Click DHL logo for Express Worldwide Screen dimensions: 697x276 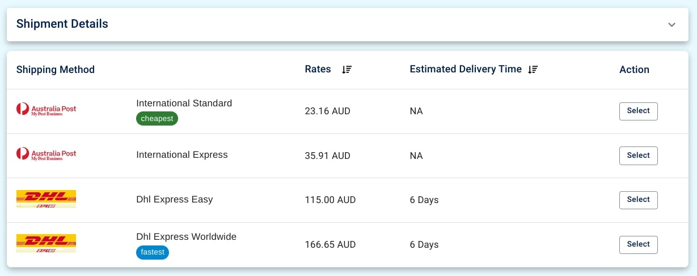tap(46, 244)
